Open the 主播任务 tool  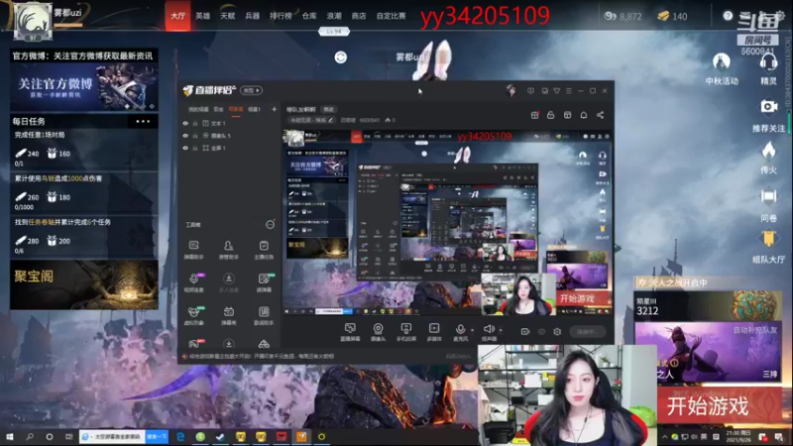pos(264,250)
